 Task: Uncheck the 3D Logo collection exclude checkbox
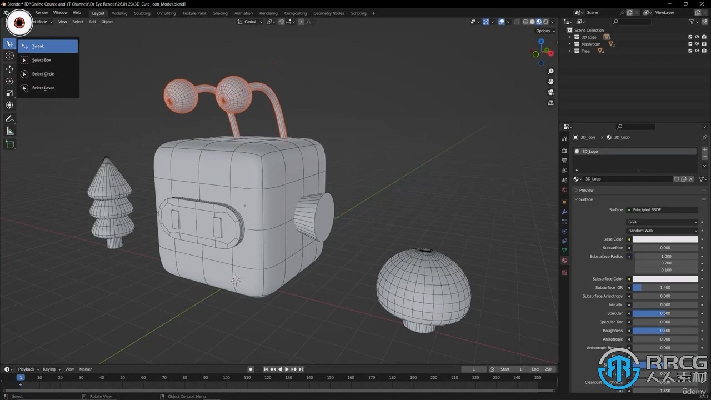click(x=690, y=37)
